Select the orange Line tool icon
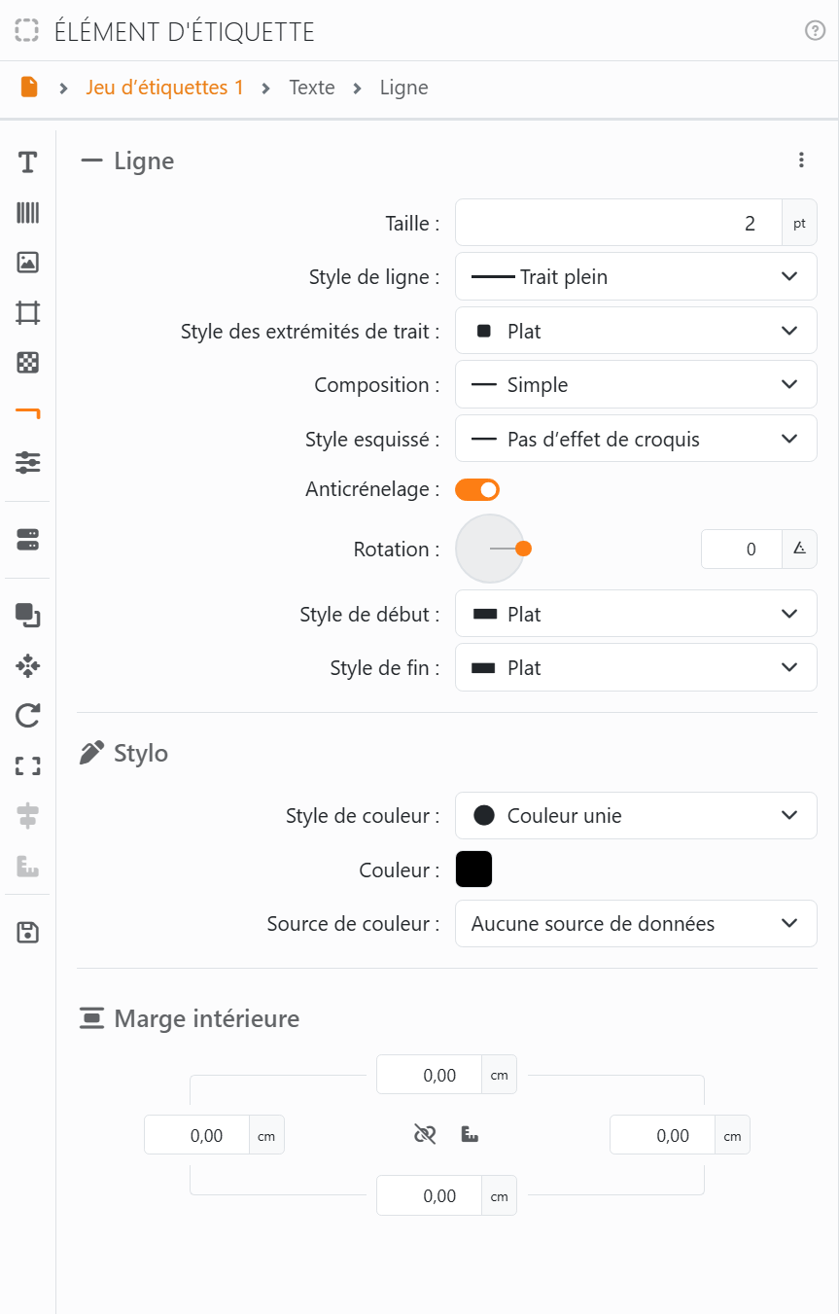This screenshot has width=839, height=1314. (x=27, y=413)
